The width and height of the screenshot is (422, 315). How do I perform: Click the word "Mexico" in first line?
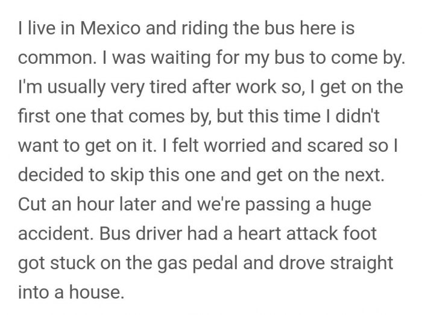click(110, 28)
